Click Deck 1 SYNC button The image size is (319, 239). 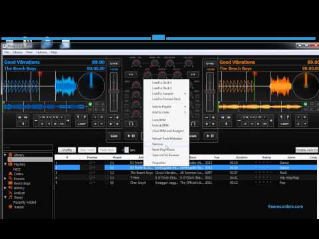(114, 64)
